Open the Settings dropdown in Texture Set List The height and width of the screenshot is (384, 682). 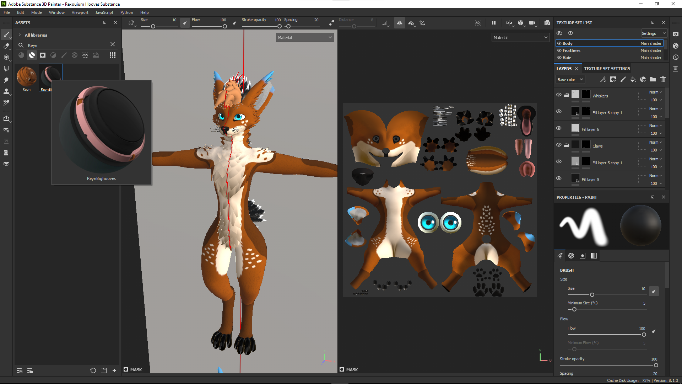click(x=654, y=33)
